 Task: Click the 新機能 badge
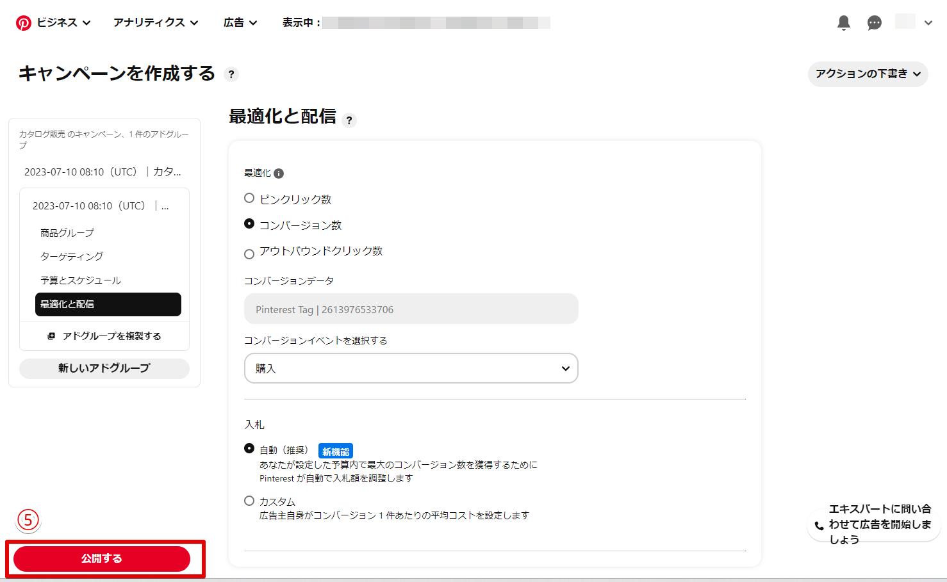pyautogui.click(x=336, y=451)
